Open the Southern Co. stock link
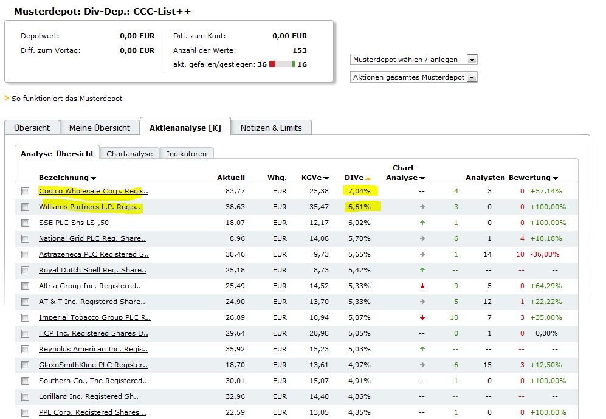 (93, 381)
